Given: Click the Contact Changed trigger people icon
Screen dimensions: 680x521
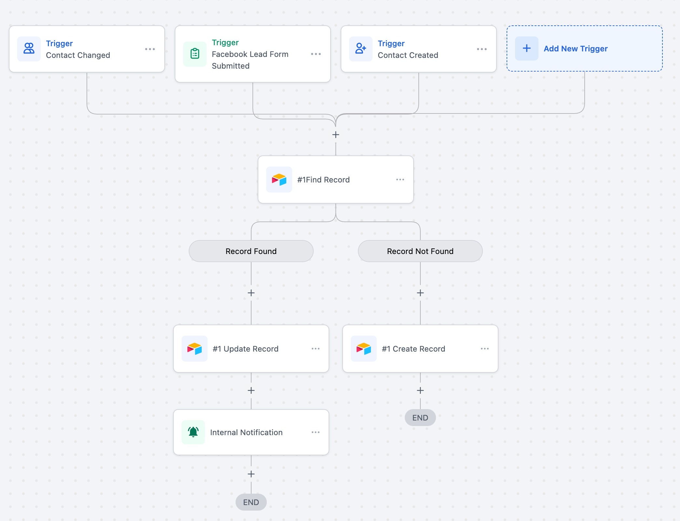Looking at the screenshot, I should (29, 48).
